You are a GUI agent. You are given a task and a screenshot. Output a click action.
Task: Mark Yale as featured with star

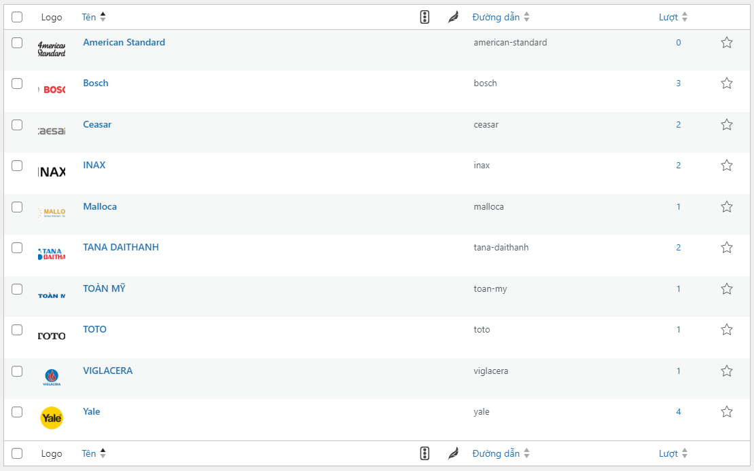click(727, 412)
